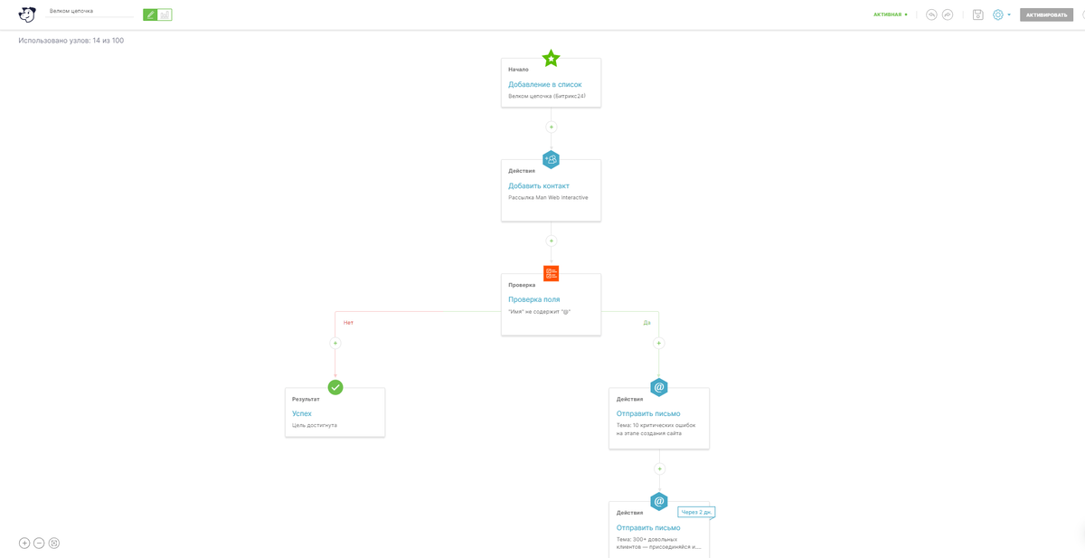Open "Отправить письмо" about 300+ довольных клиентов
The image size is (1085, 558).
648,527
